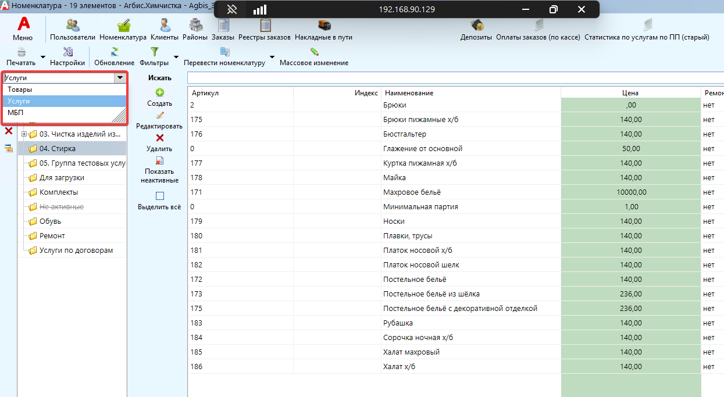Expand the 03. Чистка изделий folder
Viewport: 724px width, 397px height.
click(24, 134)
